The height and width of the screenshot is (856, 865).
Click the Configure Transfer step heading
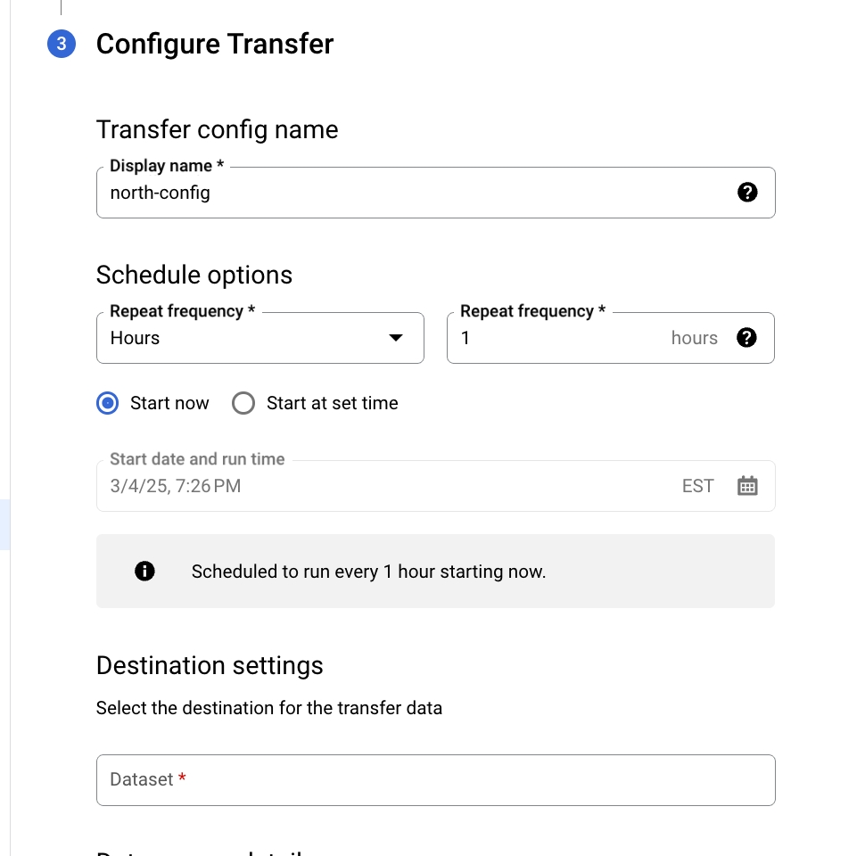tap(215, 44)
